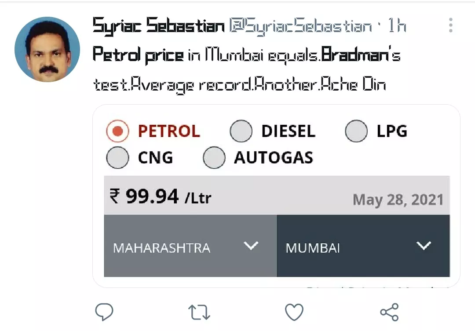This screenshot has height=331, width=475.
Task: Open the Syriac Sebastian display name link
Action: pyautogui.click(x=159, y=26)
